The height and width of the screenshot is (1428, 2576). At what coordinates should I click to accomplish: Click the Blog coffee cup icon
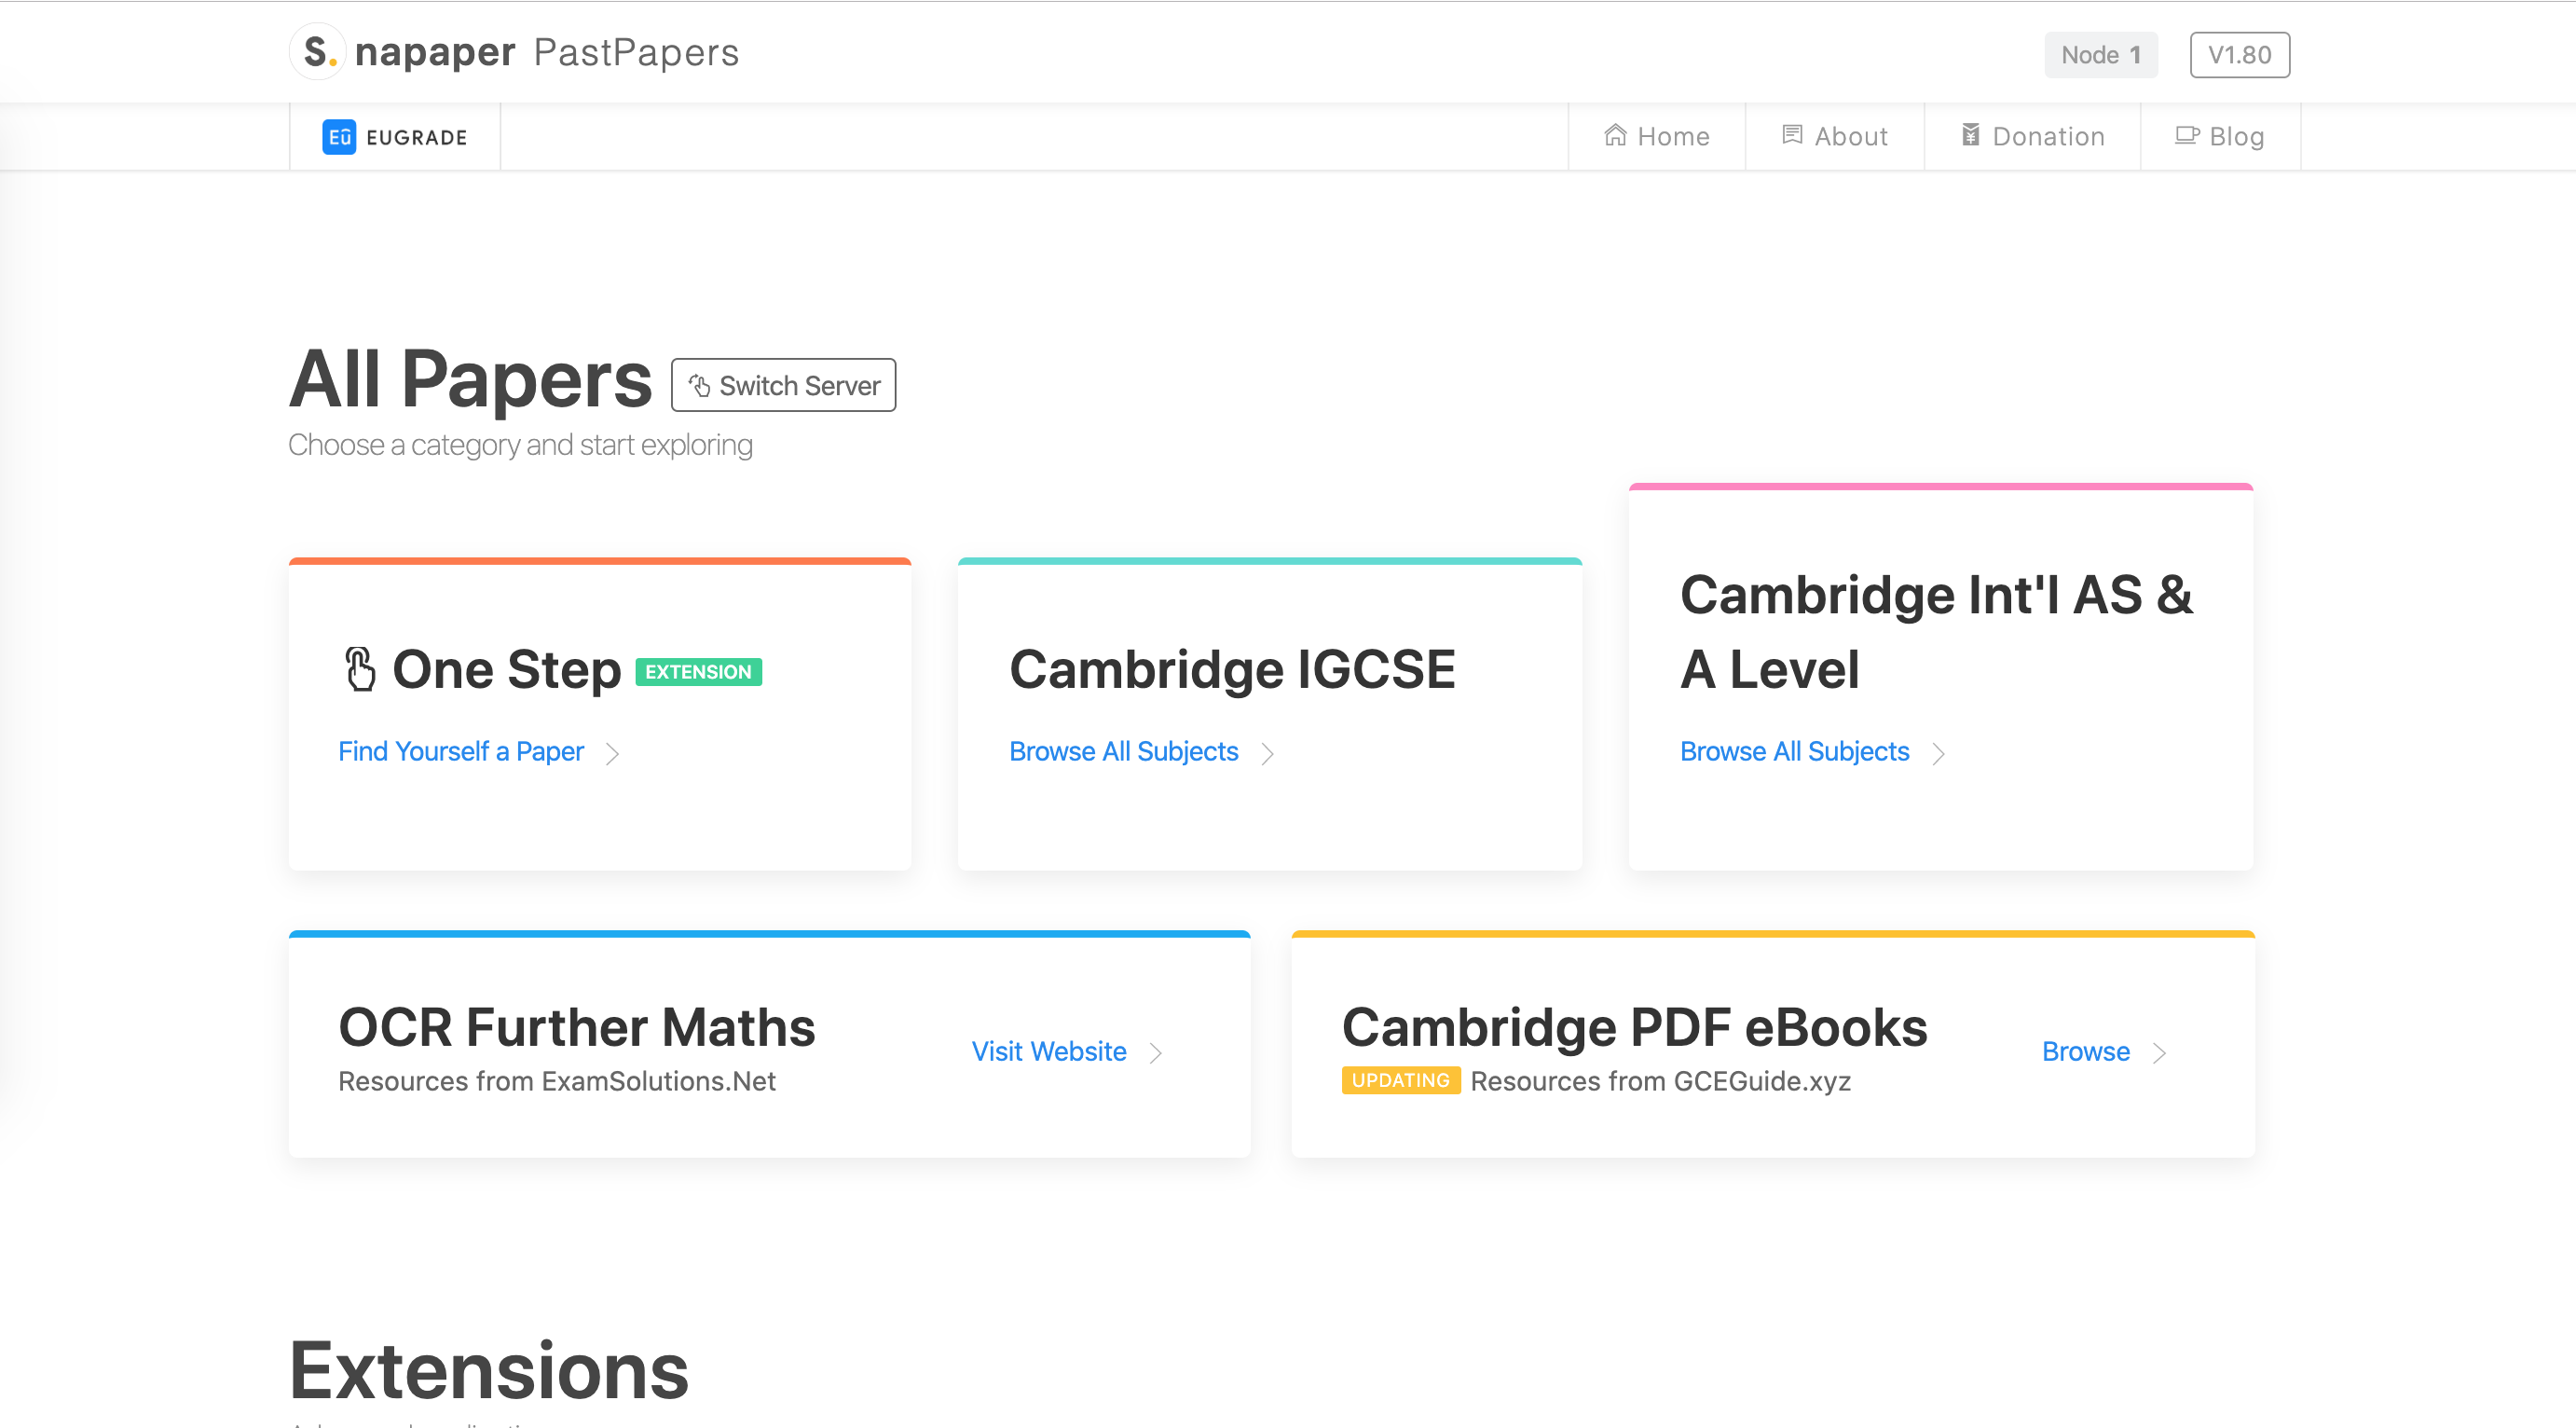click(x=2187, y=136)
